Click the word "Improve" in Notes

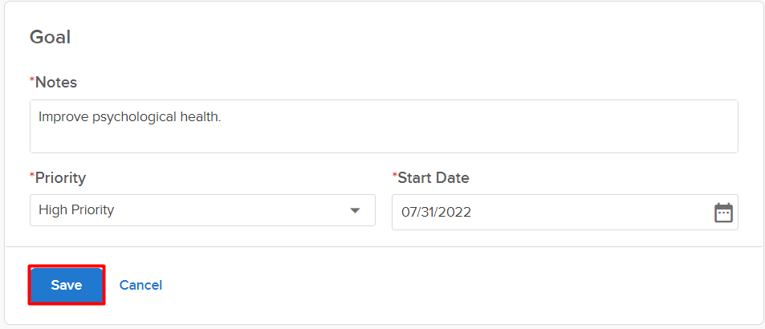(63, 117)
